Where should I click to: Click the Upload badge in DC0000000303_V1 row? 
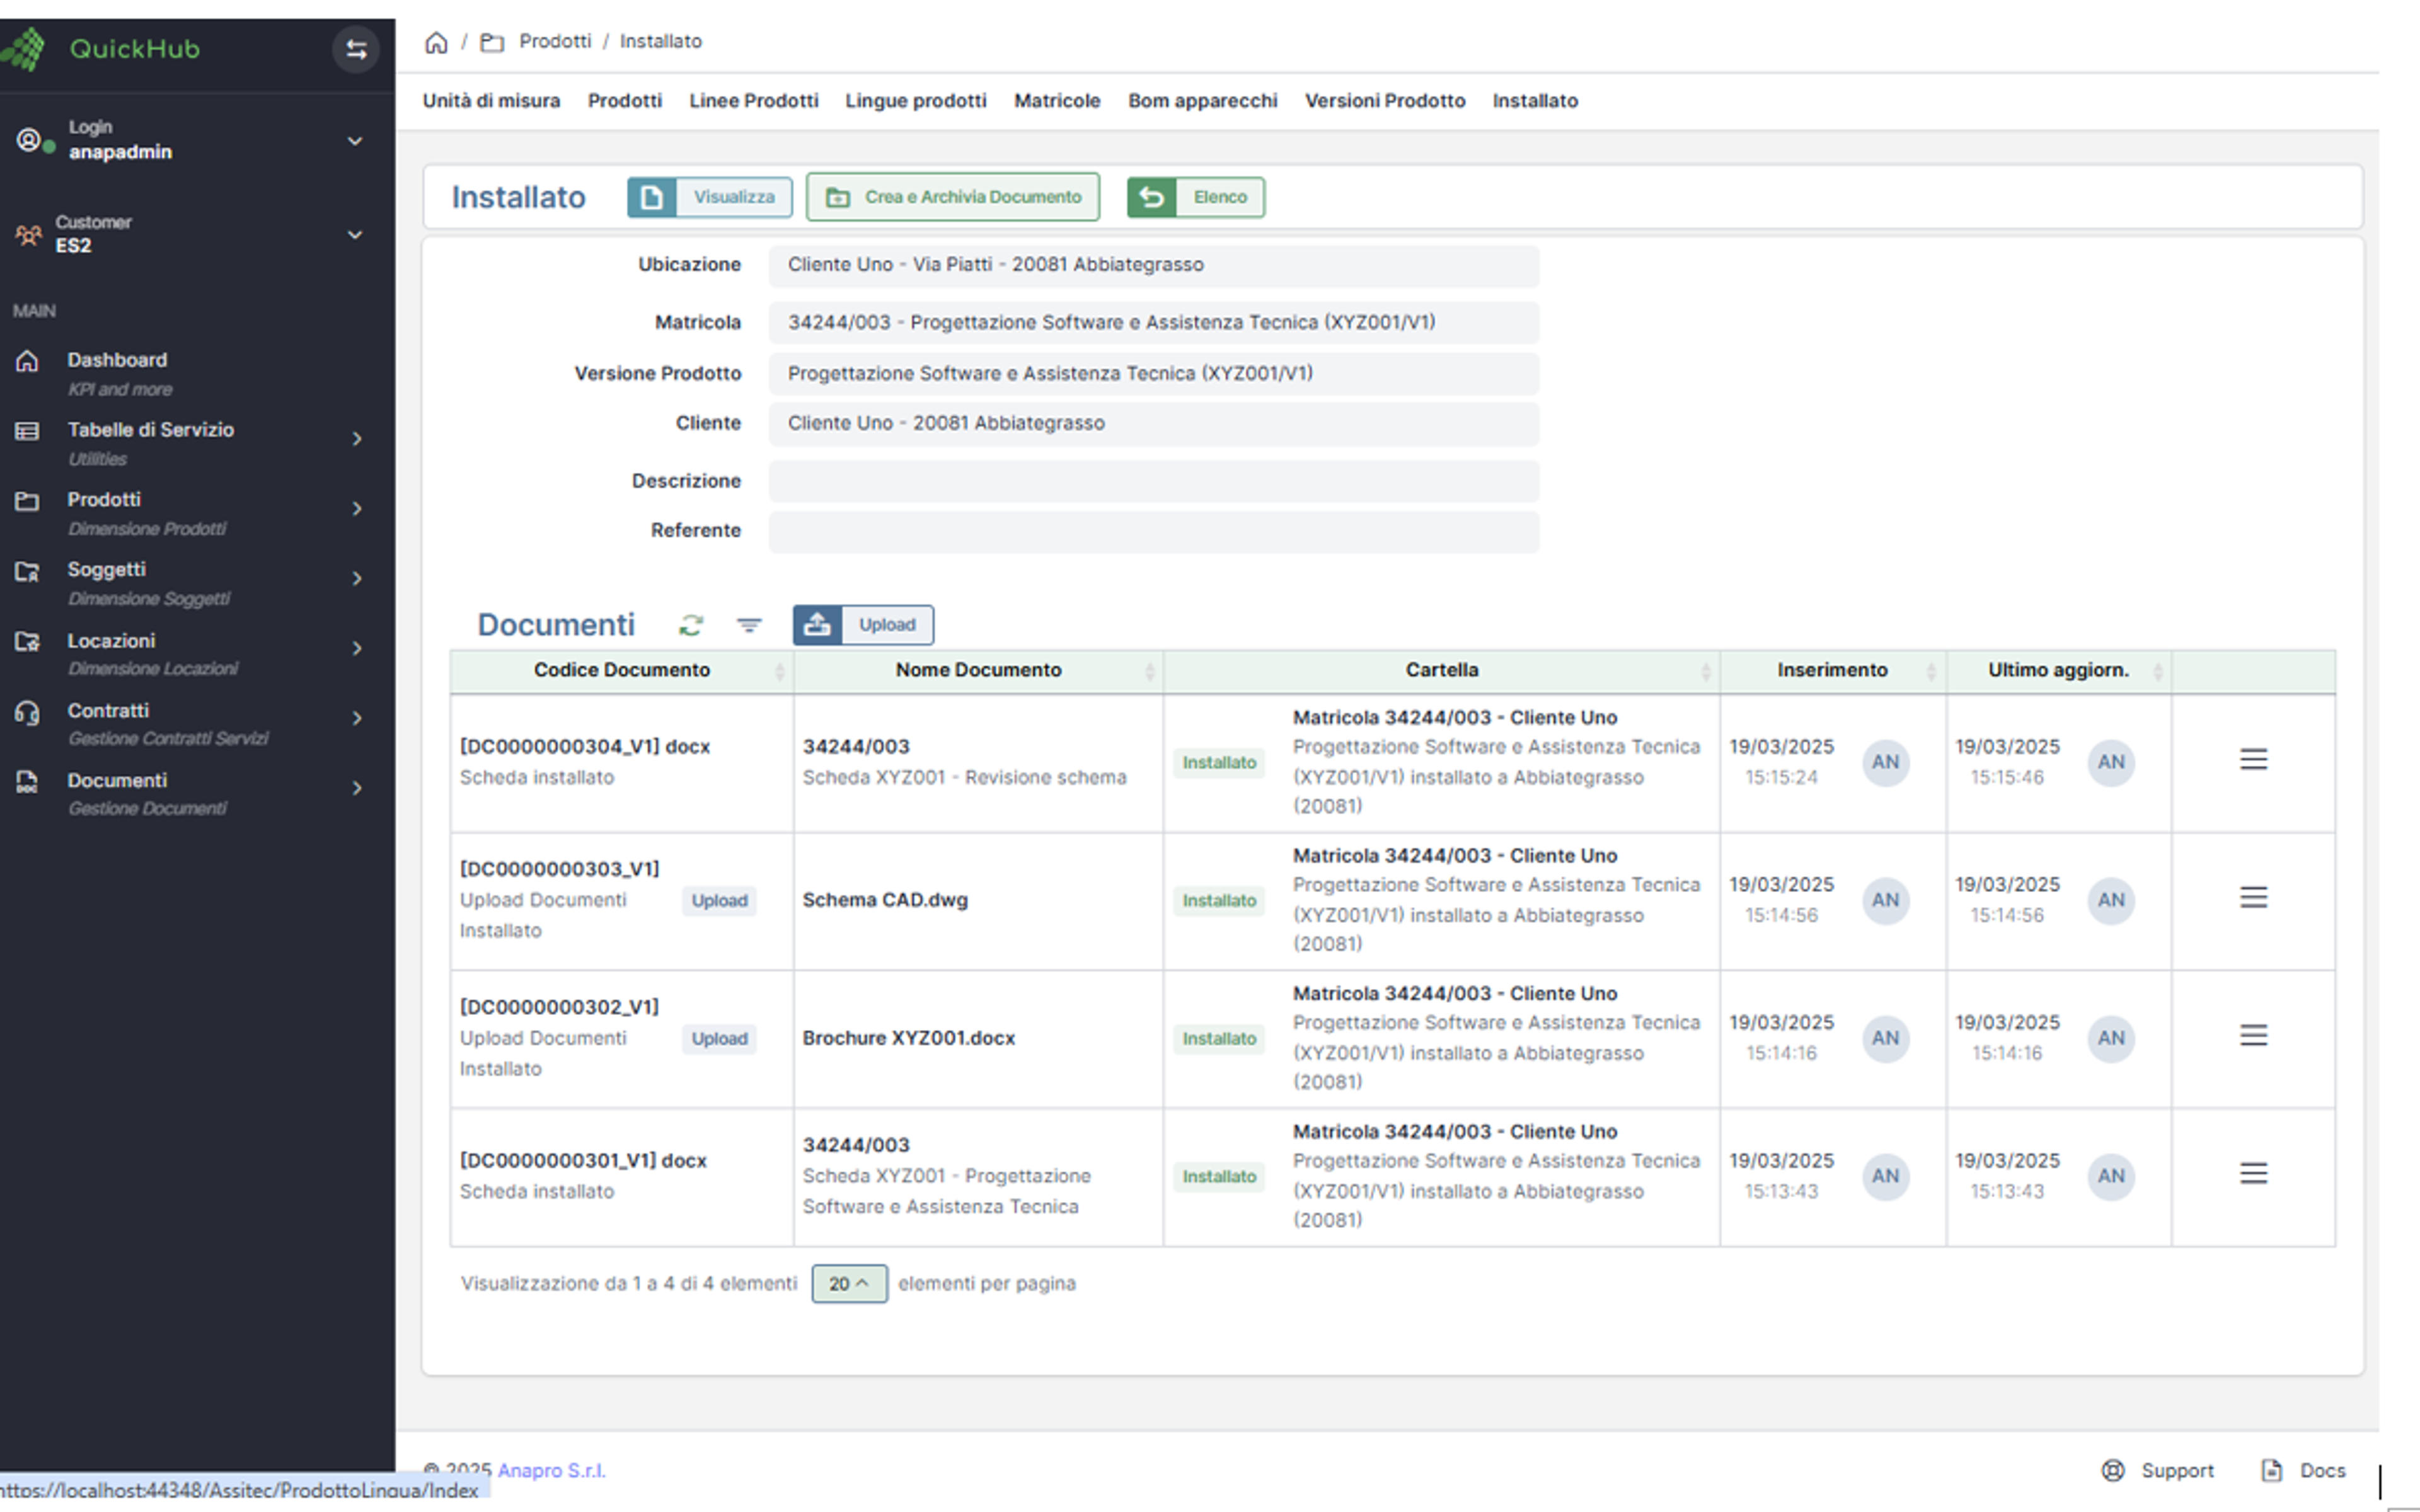719,901
